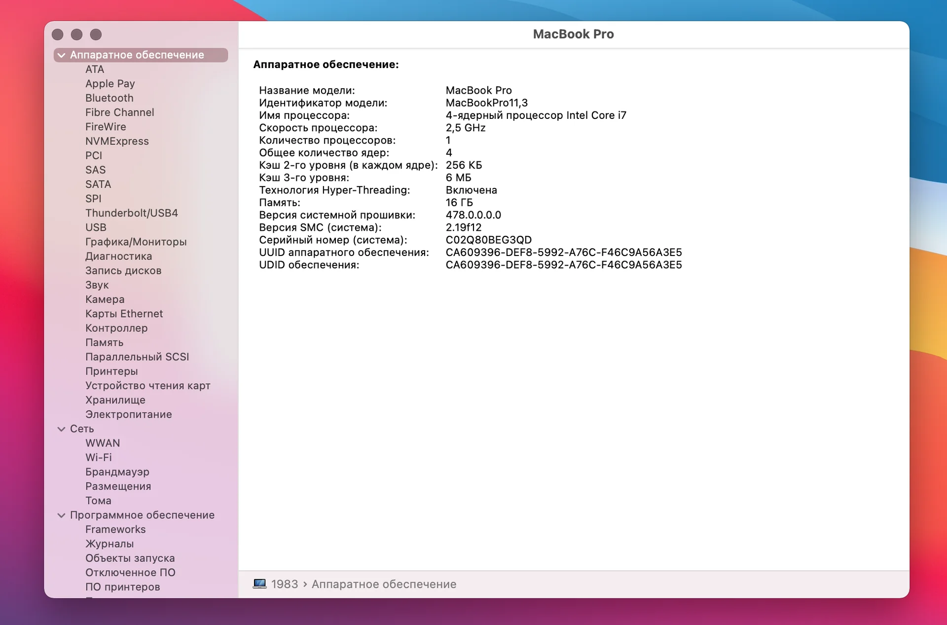Click the SMC version 2.19f12
This screenshot has height=625, width=947.
point(464,227)
